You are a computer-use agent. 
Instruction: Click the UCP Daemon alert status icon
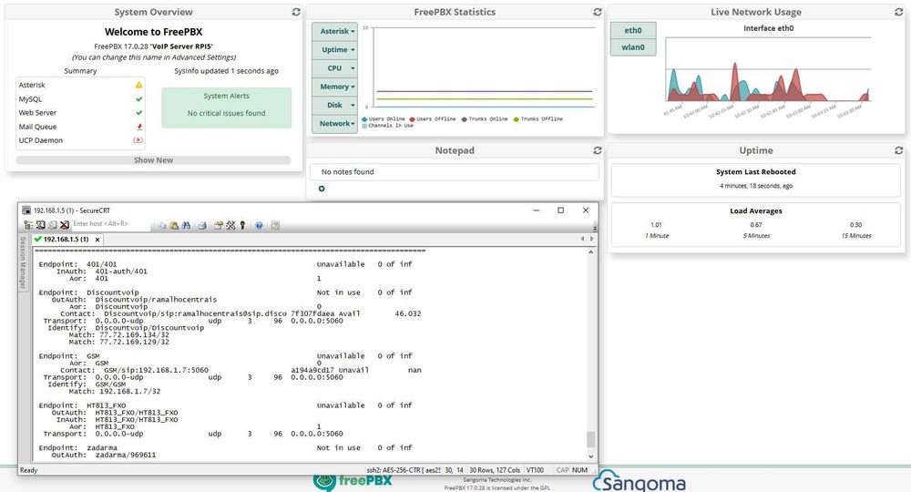point(138,140)
